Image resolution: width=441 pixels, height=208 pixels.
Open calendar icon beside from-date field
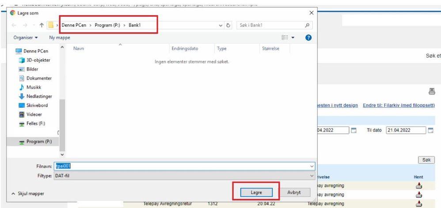point(354,130)
